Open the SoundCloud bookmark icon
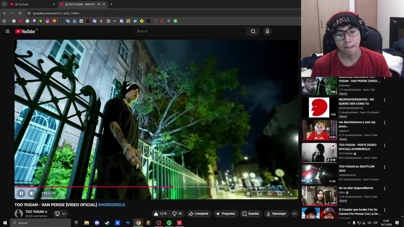 tap(54, 21)
